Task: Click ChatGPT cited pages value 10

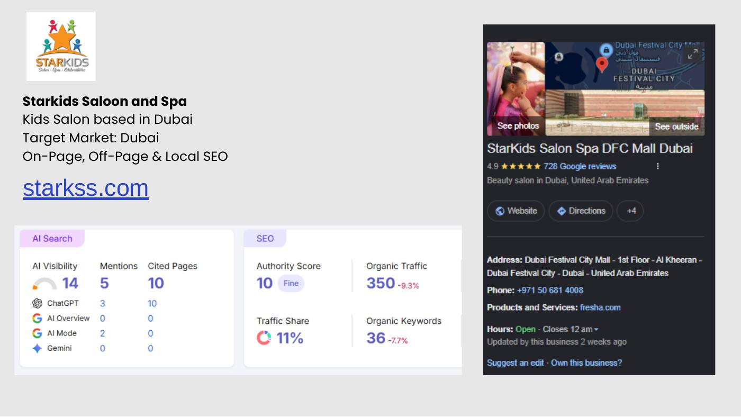Action: pos(152,303)
